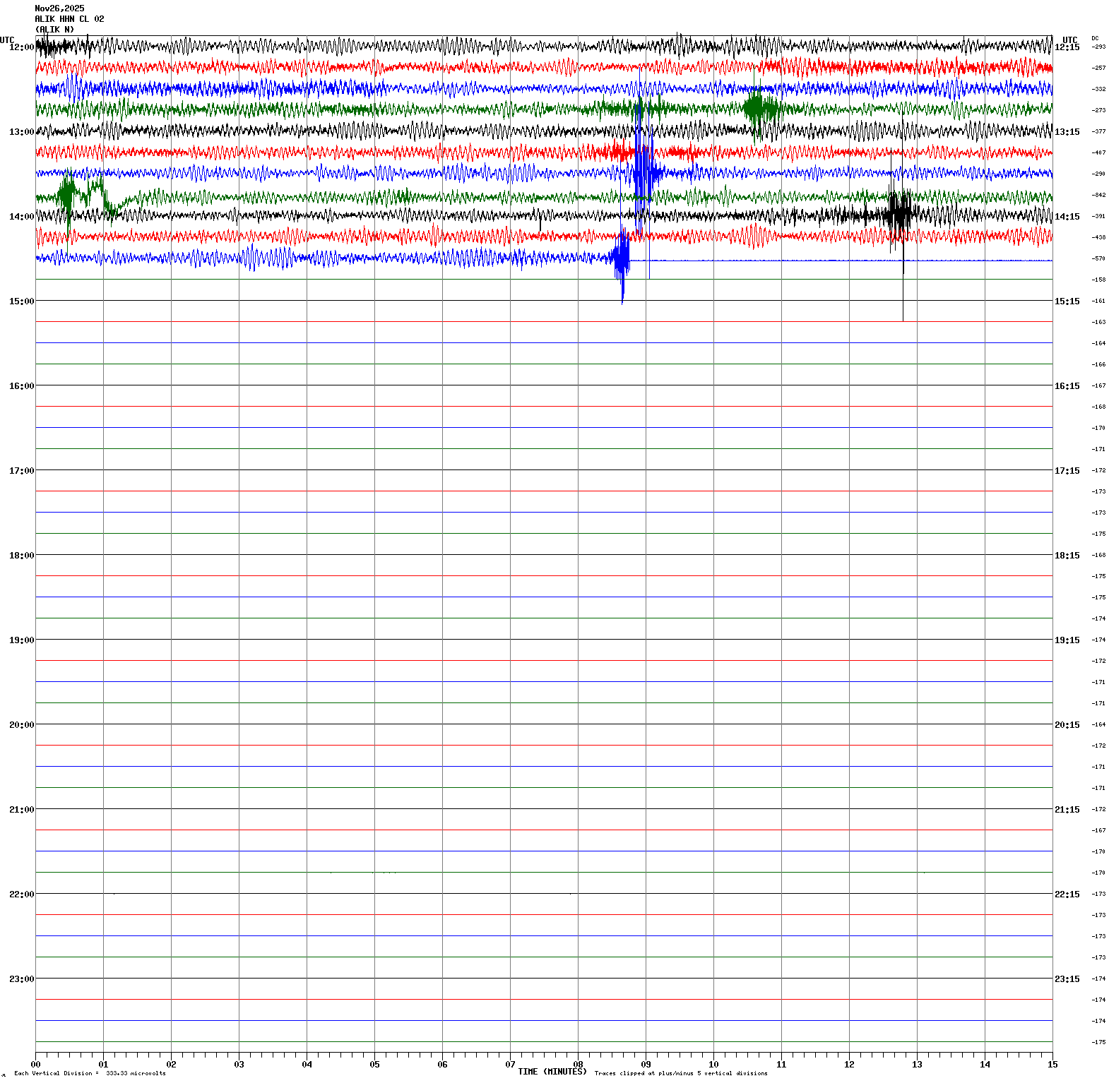Screen dimensions: 1109x1083
Task: Click the 05 minute tick on bottom axis
Action: 374,1065
